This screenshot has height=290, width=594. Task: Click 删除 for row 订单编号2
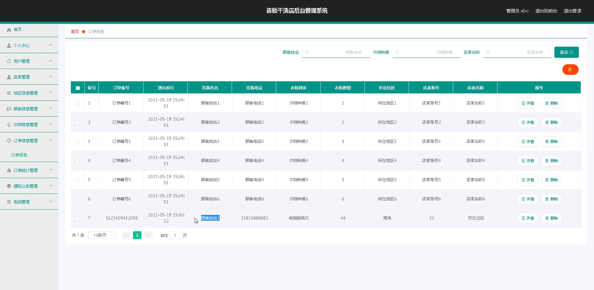(x=551, y=122)
